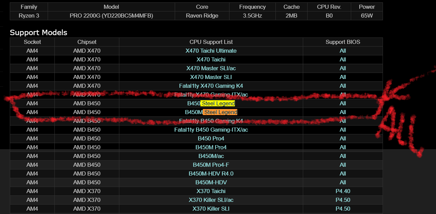The height and width of the screenshot is (214, 436).
Task: Click the All BIOS link for B450M-HDV R4.0
Action: tap(343, 173)
